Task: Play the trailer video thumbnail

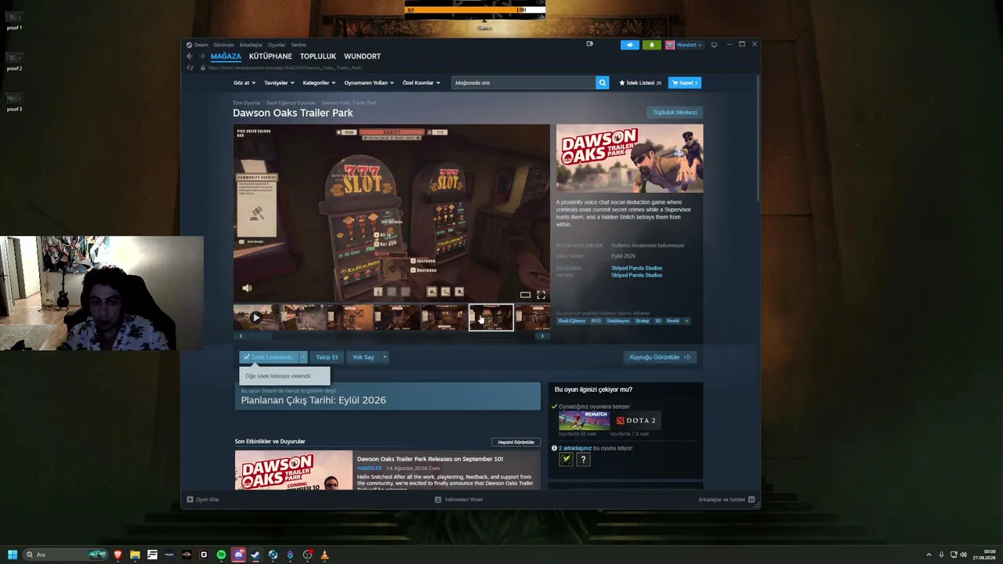Action: point(255,317)
